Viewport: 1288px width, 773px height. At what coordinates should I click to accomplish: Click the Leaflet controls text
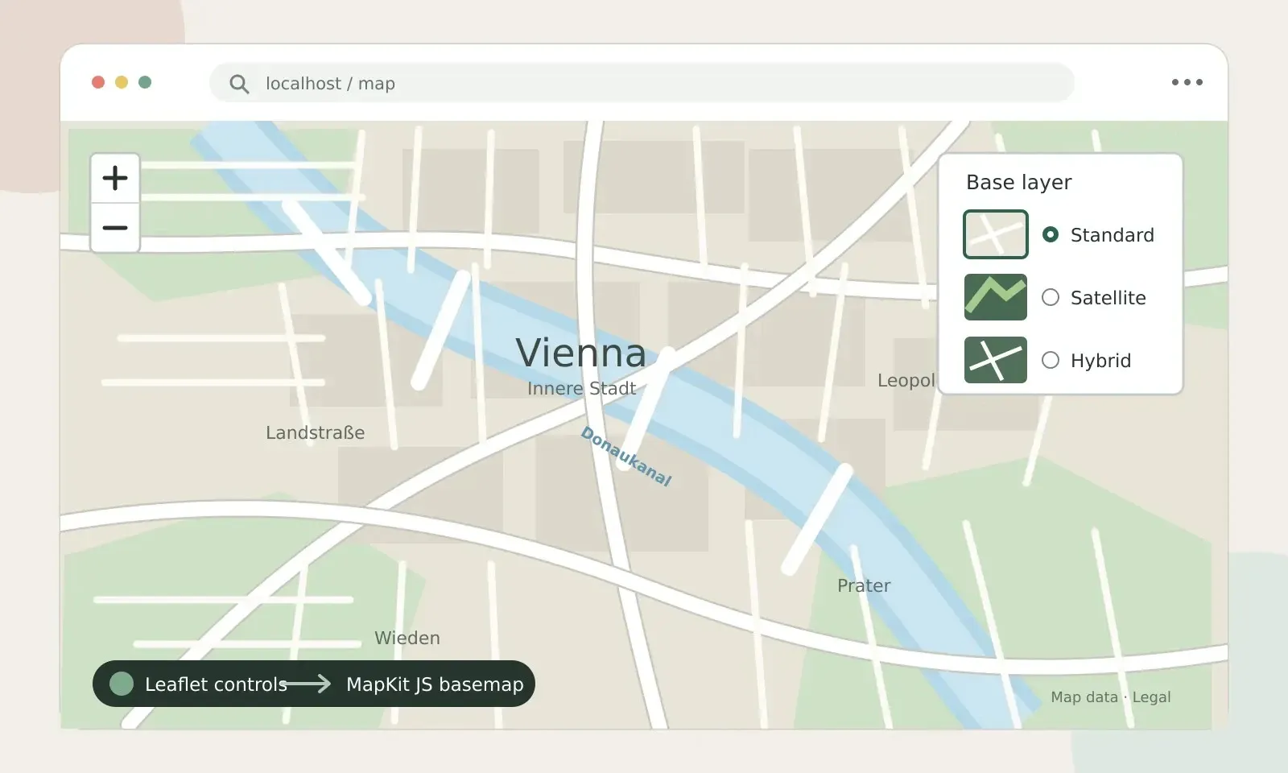pyautogui.click(x=216, y=684)
